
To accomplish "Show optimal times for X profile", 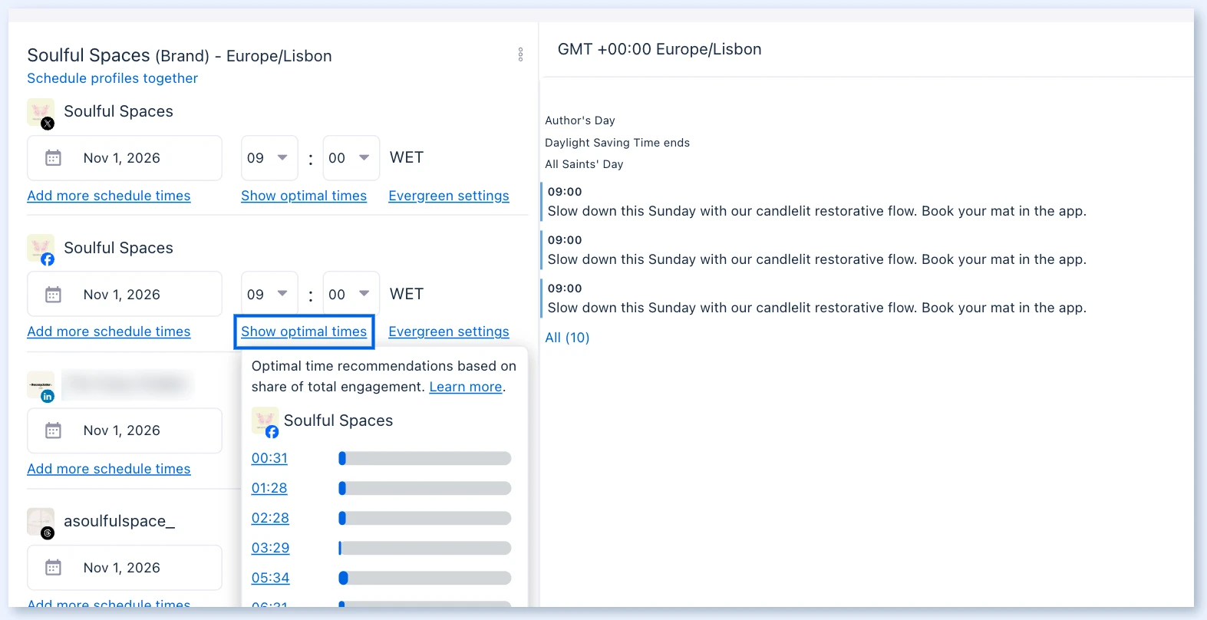I will coord(304,196).
